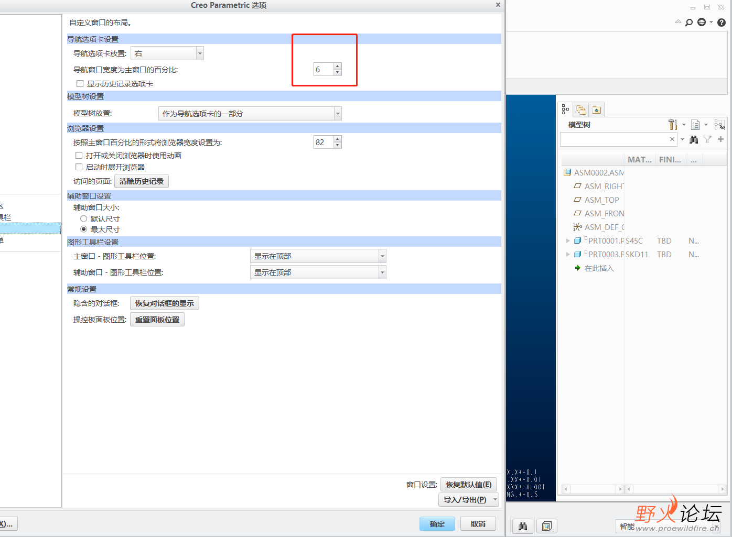Increase navigation width percentage spinner
Viewport: 732px width, 537px height.
pyautogui.click(x=338, y=67)
